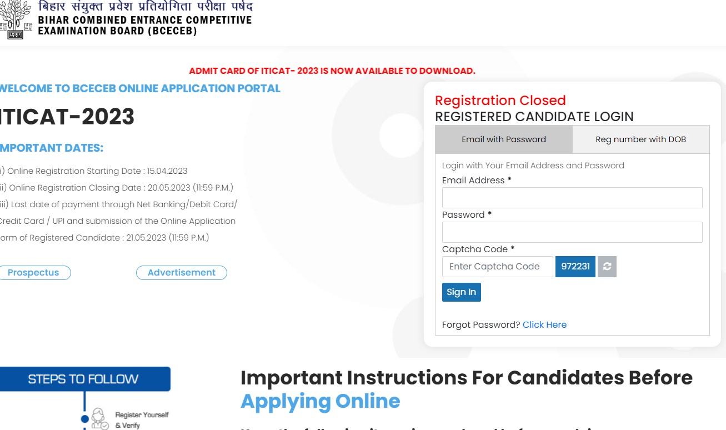Switch to Email with Password tab
Image resolution: width=726 pixels, height=430 pixels.
pyautogui.click(x=504, y=139)
